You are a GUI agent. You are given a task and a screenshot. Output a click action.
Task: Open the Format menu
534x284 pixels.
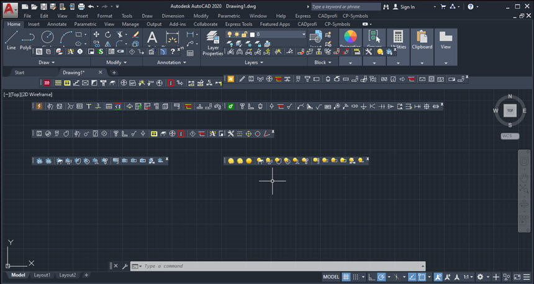click(x=104, y=16)
